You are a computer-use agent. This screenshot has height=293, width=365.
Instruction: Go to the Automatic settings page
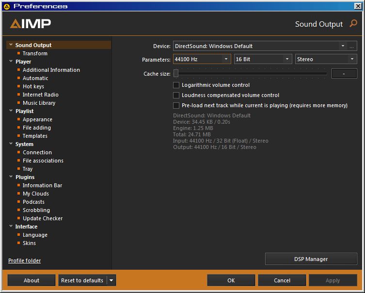pos(35,78)
